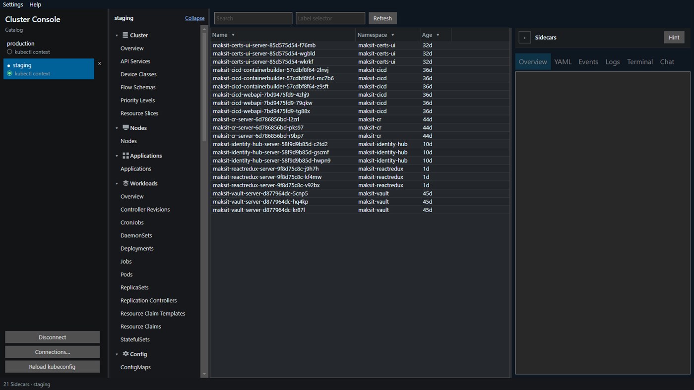Screen dimensions: 694x390
Task: Open the Logs tab
Action: 613,62
